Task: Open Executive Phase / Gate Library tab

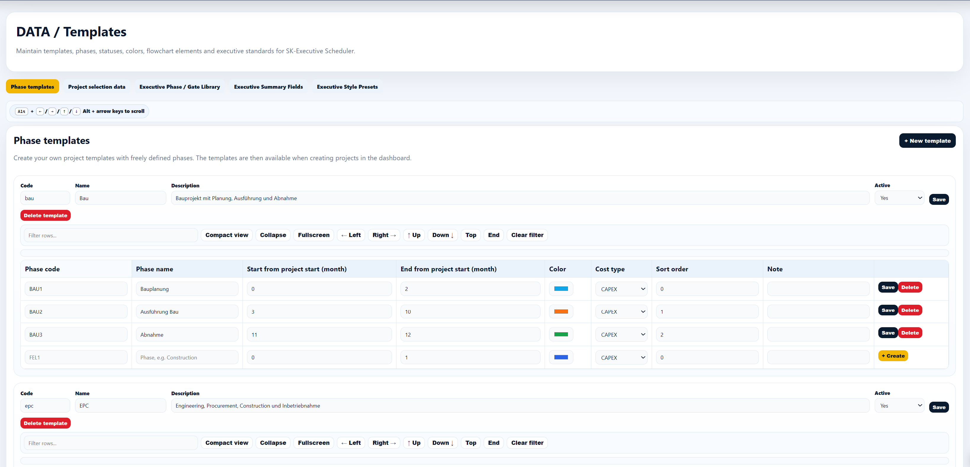Action: click(x=180, y=87)
